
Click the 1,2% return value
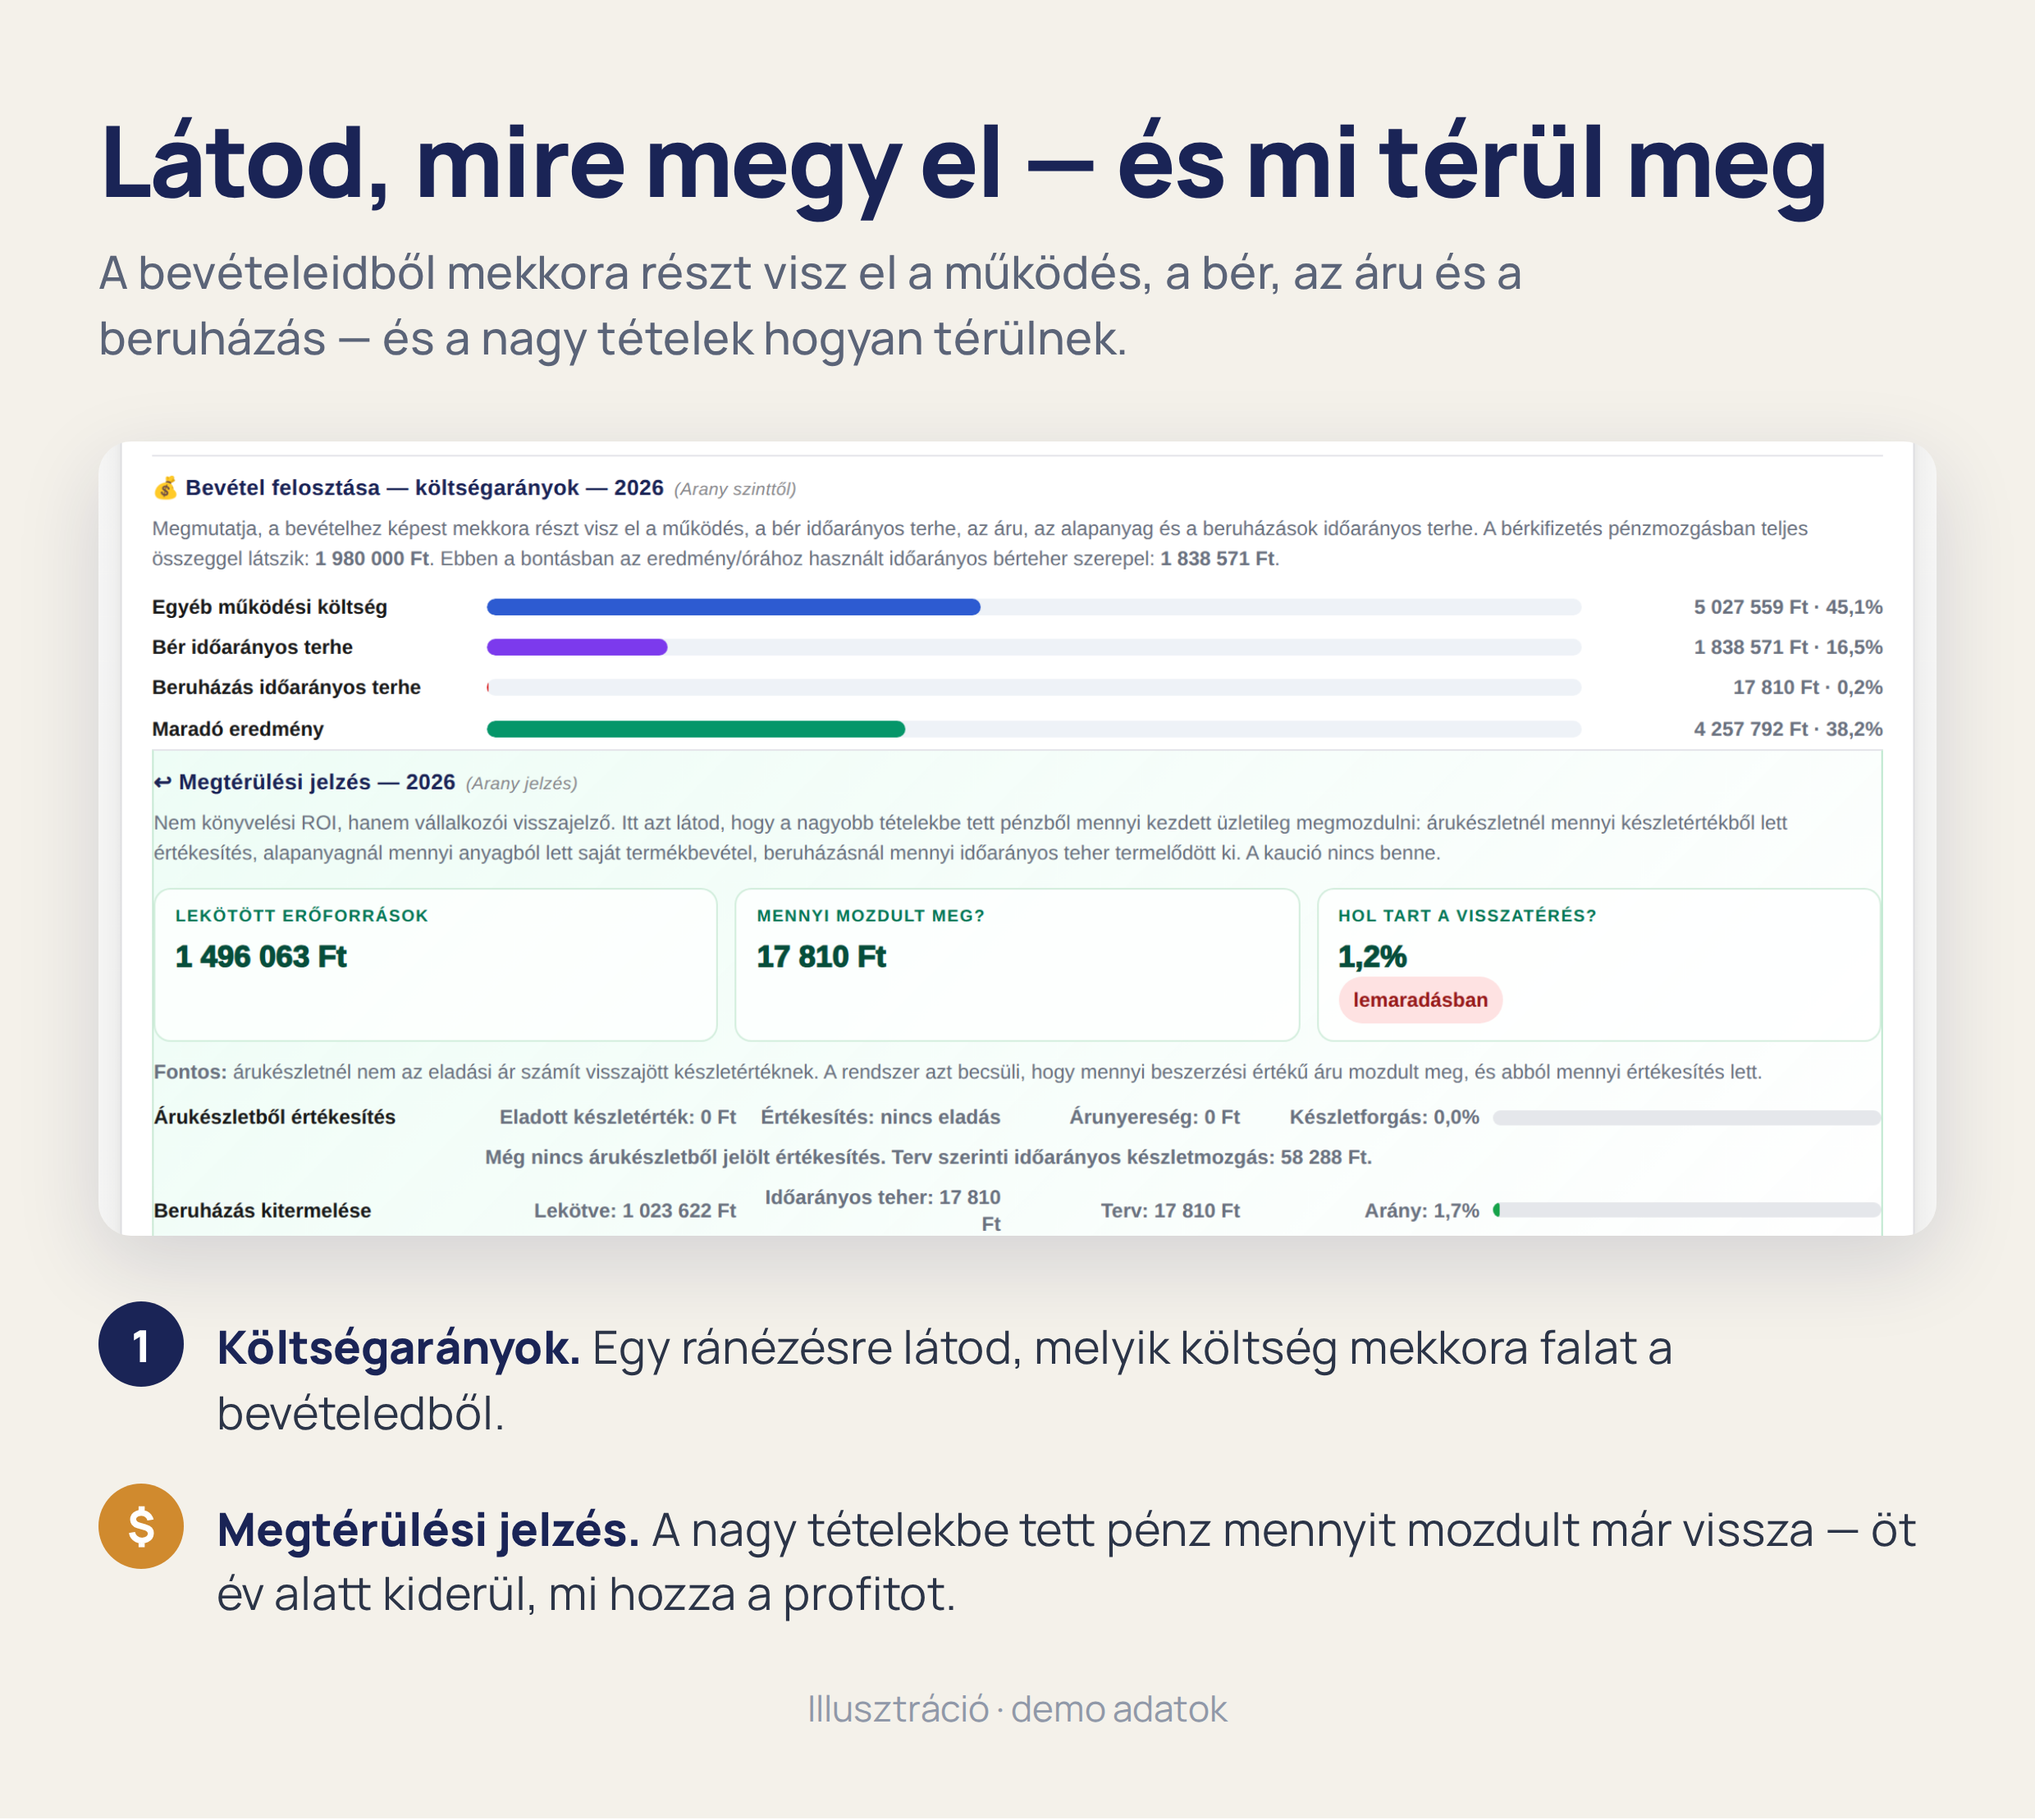[x=1372, y=957]
